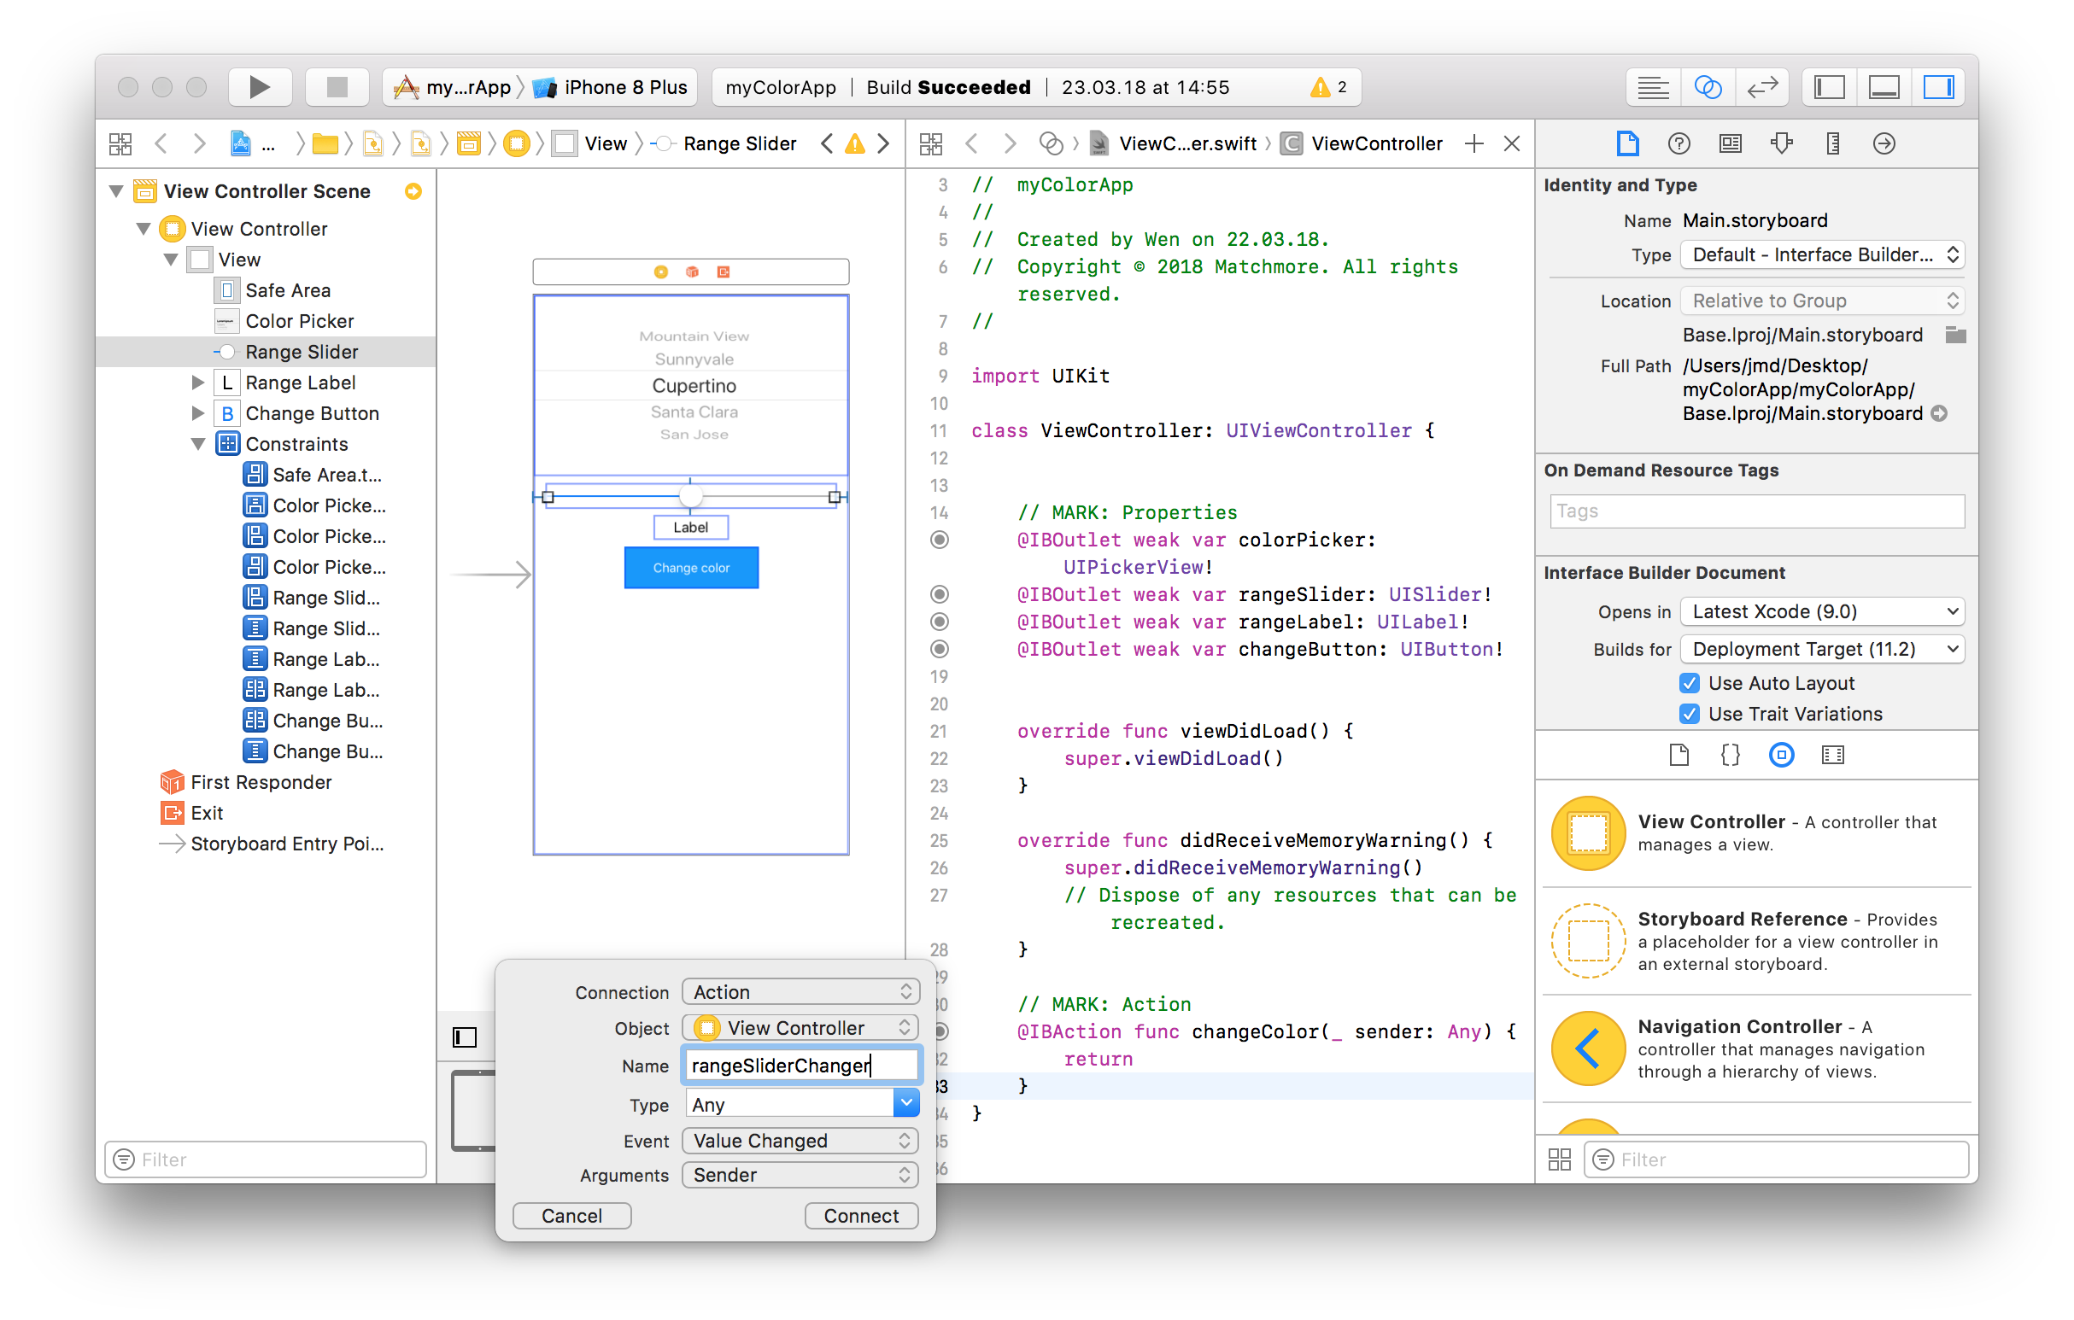Disable Use Trait Variations checkbox
Screen dimensions: 2074x1320
pyautogui.click(x=1689, y=714)
